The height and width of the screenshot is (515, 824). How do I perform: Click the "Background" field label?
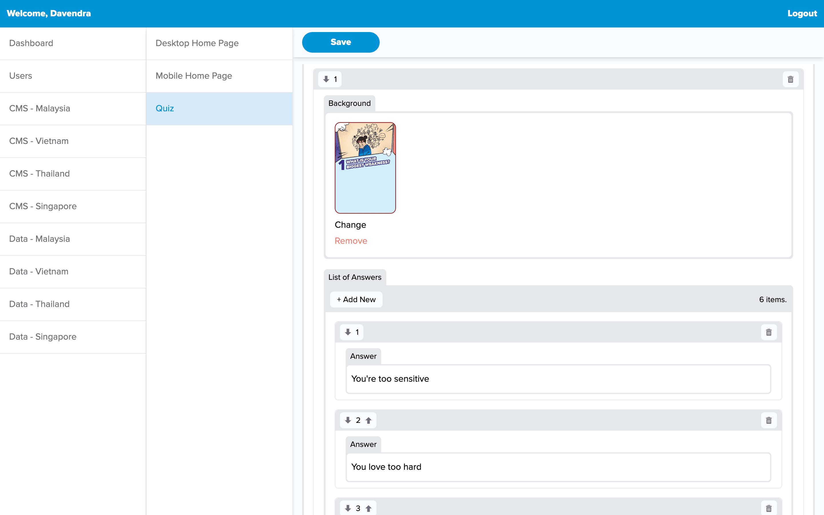coord(349,103)
